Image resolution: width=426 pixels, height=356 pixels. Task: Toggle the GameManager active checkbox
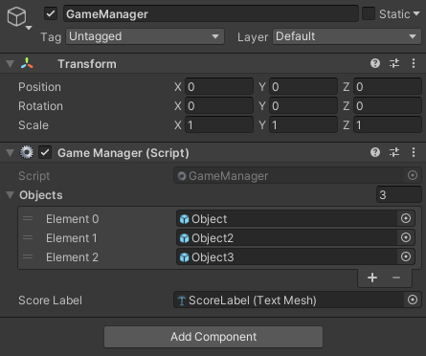point(51,13)
